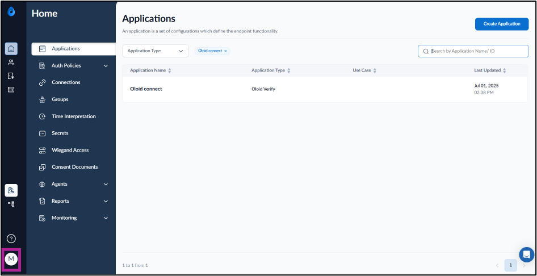
Task: Open the chat support widget icon
Action: pyautogui.click(x=527, y=255)
